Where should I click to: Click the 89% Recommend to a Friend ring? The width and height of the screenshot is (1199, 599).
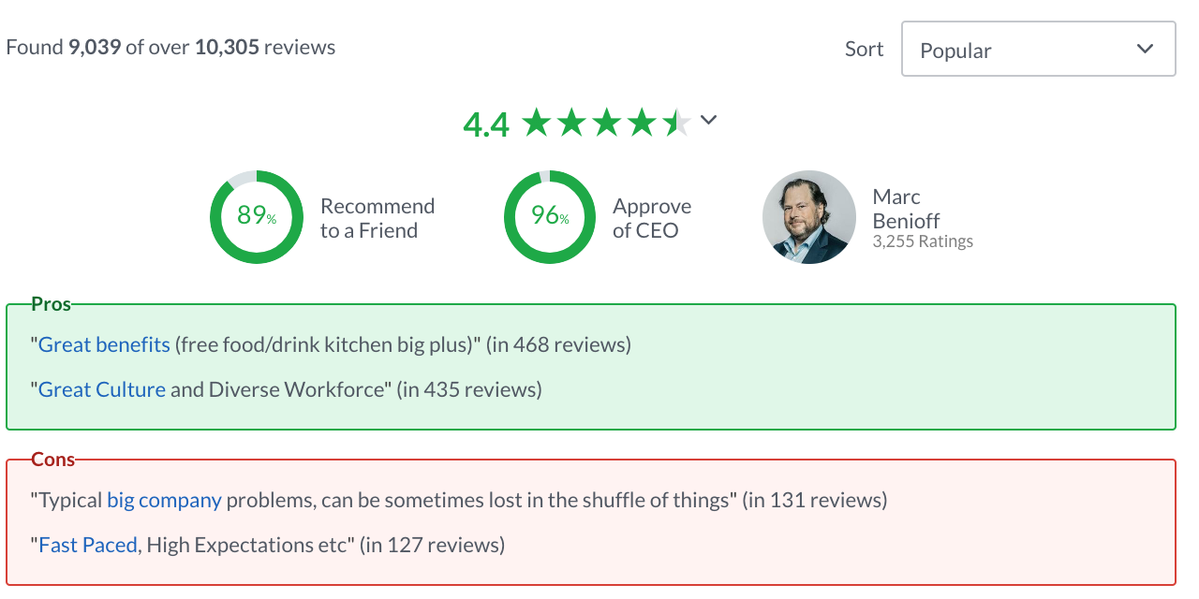point(257,216)
